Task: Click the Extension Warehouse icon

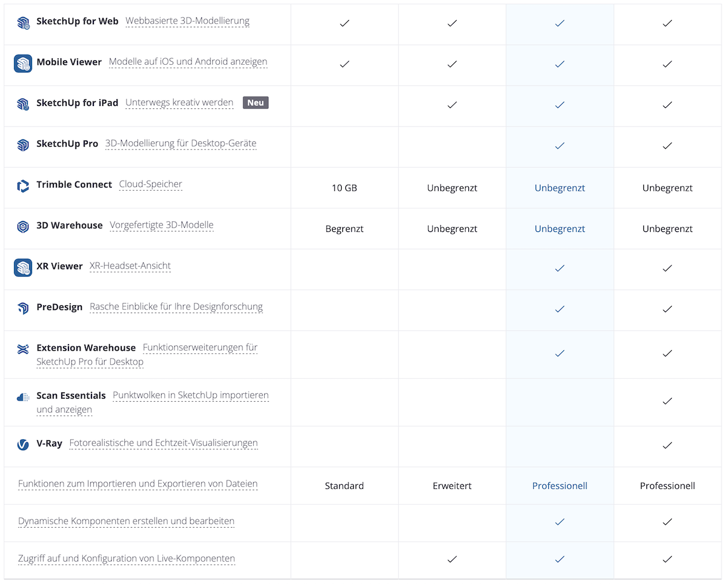Action: click(23, 349)
